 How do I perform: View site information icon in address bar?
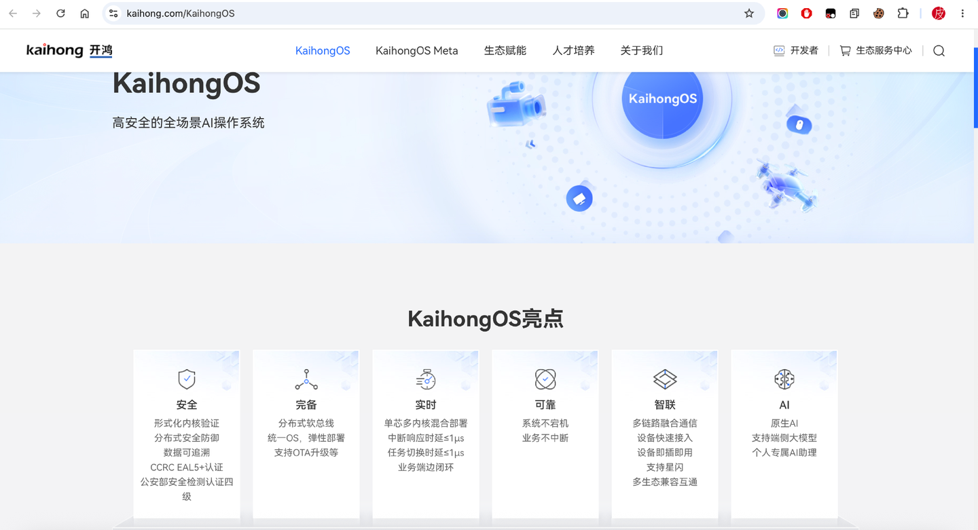point(113,14)
